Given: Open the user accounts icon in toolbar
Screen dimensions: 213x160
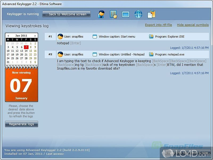Looking at the screenshot, I should point(101,14).
